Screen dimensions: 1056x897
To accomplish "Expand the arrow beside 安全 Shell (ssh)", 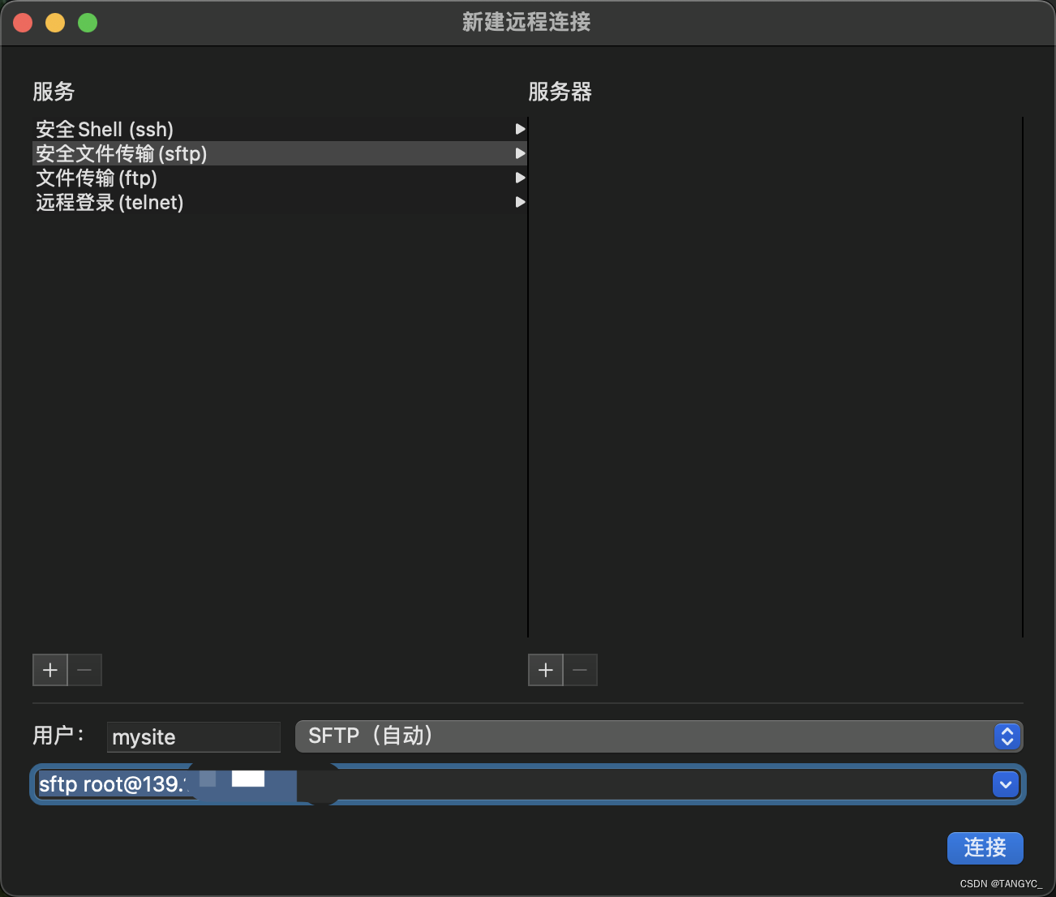I will [x=520, y=129].
